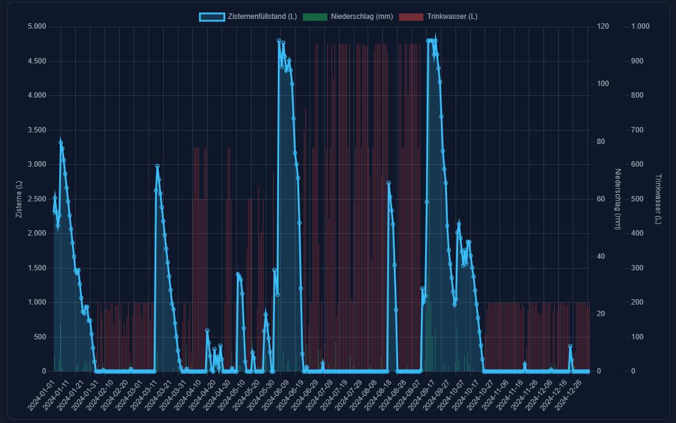The image size is (676, 423).
Task: Toggle the Zisternenfüllstand (L) legend label
Action: point(262,16)
